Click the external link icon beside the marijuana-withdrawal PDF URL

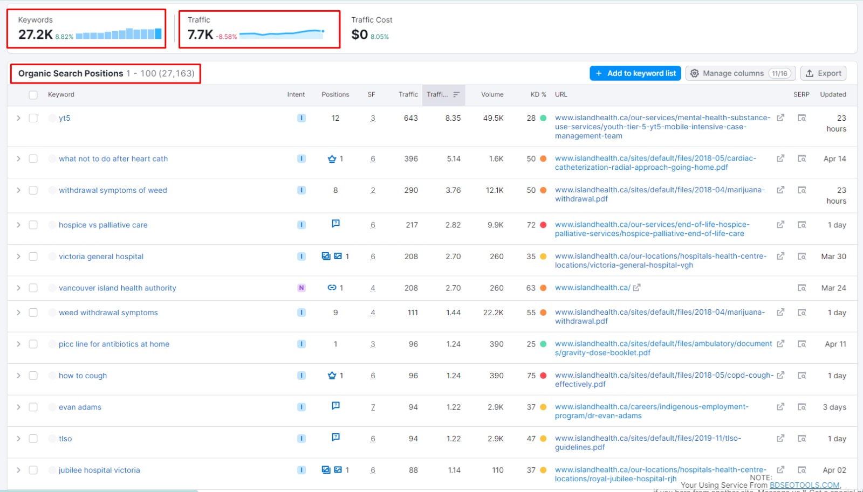click(780, 190)
